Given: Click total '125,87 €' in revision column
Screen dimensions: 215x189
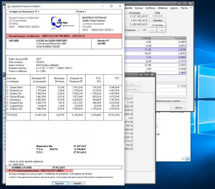Looking at the screenshot, I should coord(60,115).
